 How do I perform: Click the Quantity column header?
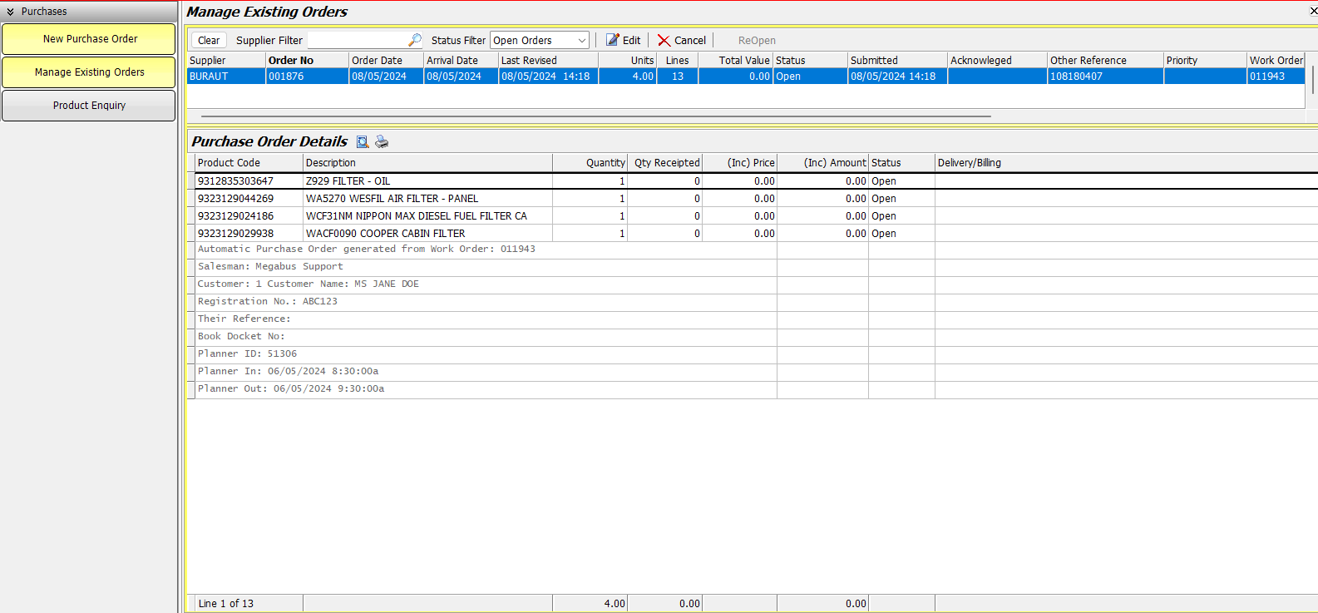pos(590,163)
